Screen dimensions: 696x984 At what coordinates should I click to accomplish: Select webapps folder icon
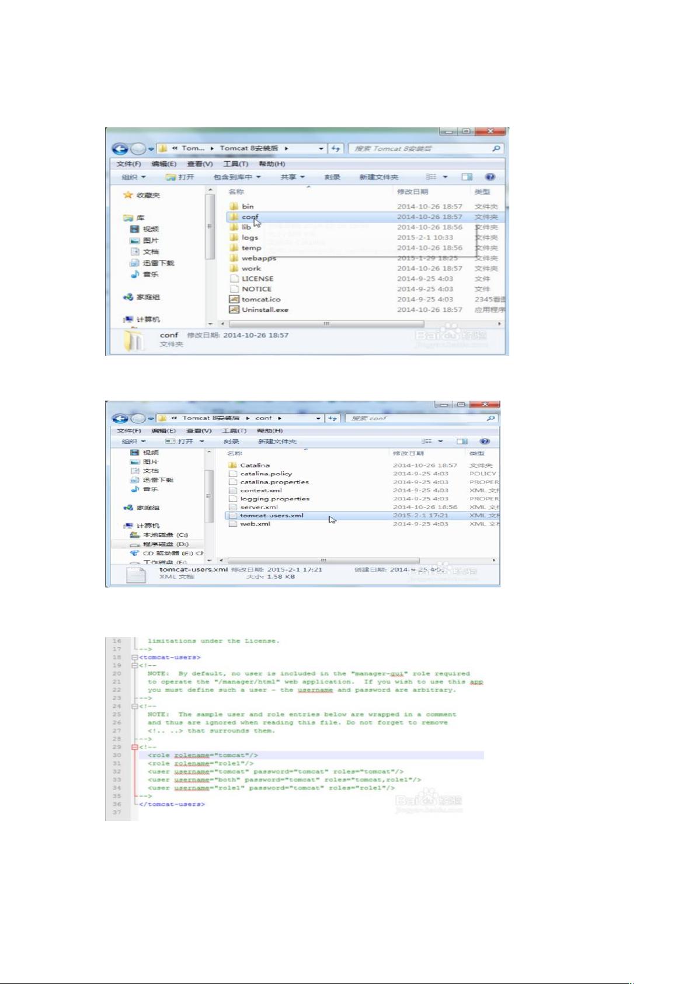(x=234, y=258)
